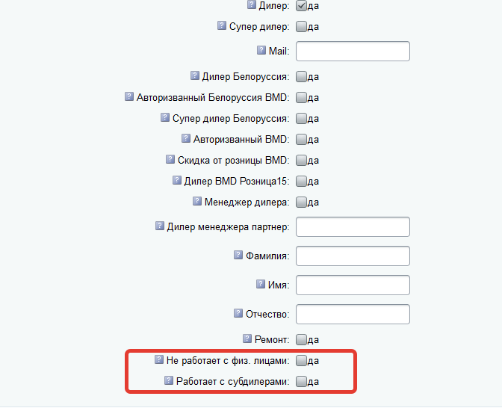This screenshot has height=408, width=502.
Task: Tick the Работает с субдилерами checkbox
Action: (302, 381)
